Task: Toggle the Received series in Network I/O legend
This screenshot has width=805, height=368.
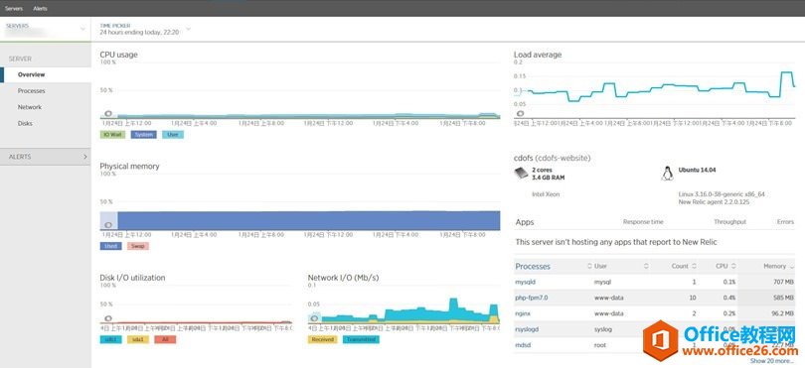Action: click(x=322, y=339)
